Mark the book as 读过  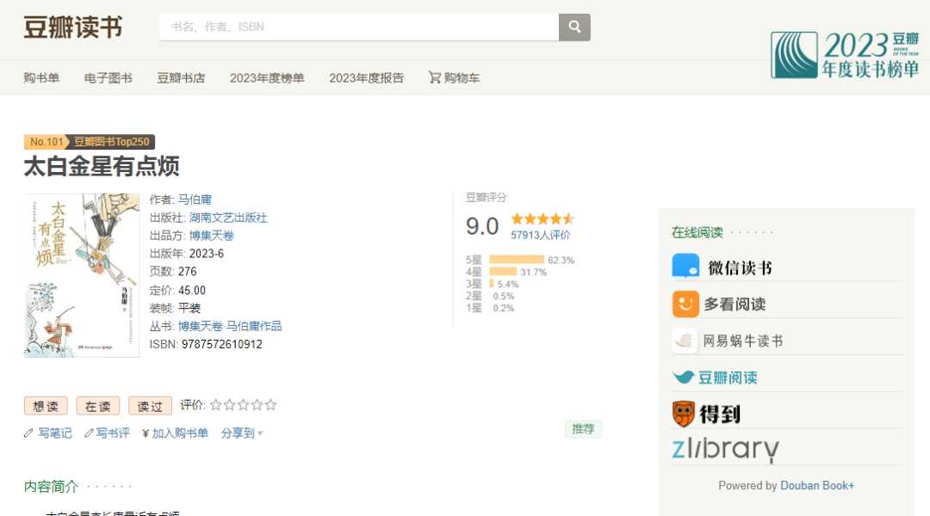(150, 406)
